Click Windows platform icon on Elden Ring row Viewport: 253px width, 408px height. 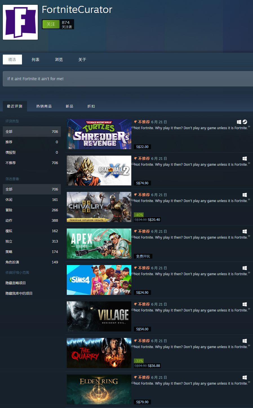245,377
